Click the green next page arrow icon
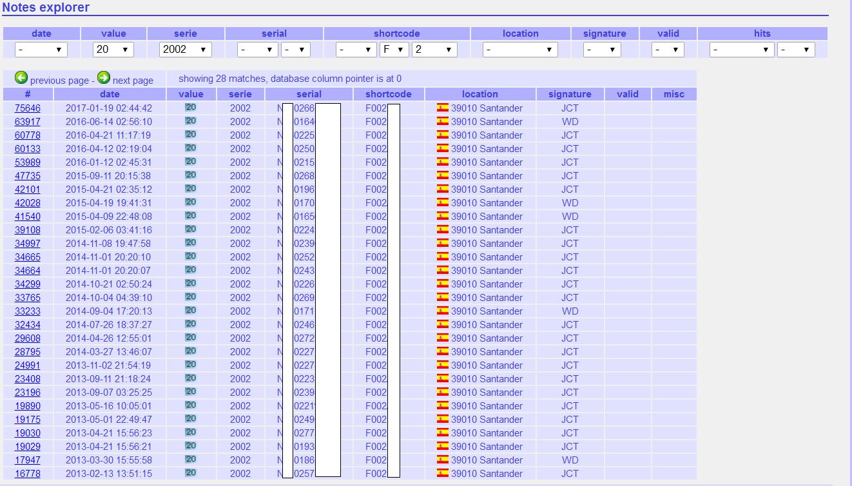Image resolution: width=852 pixels, height=486 pixels. coord(104,78)
